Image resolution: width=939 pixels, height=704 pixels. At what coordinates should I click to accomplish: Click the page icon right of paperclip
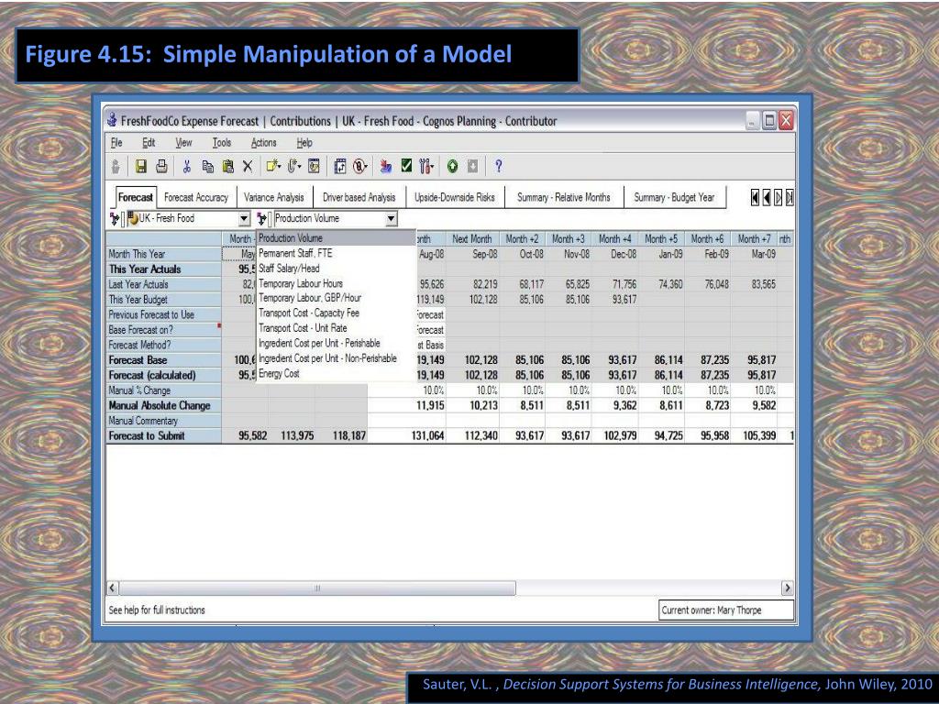[x=314, y=167]
